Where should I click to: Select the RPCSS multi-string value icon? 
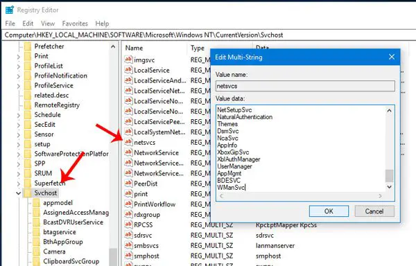pos(128,224)
